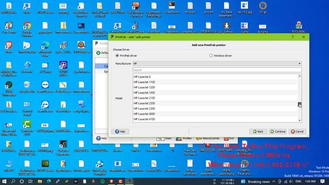Open Task View from the taskbar

point(30,181)
